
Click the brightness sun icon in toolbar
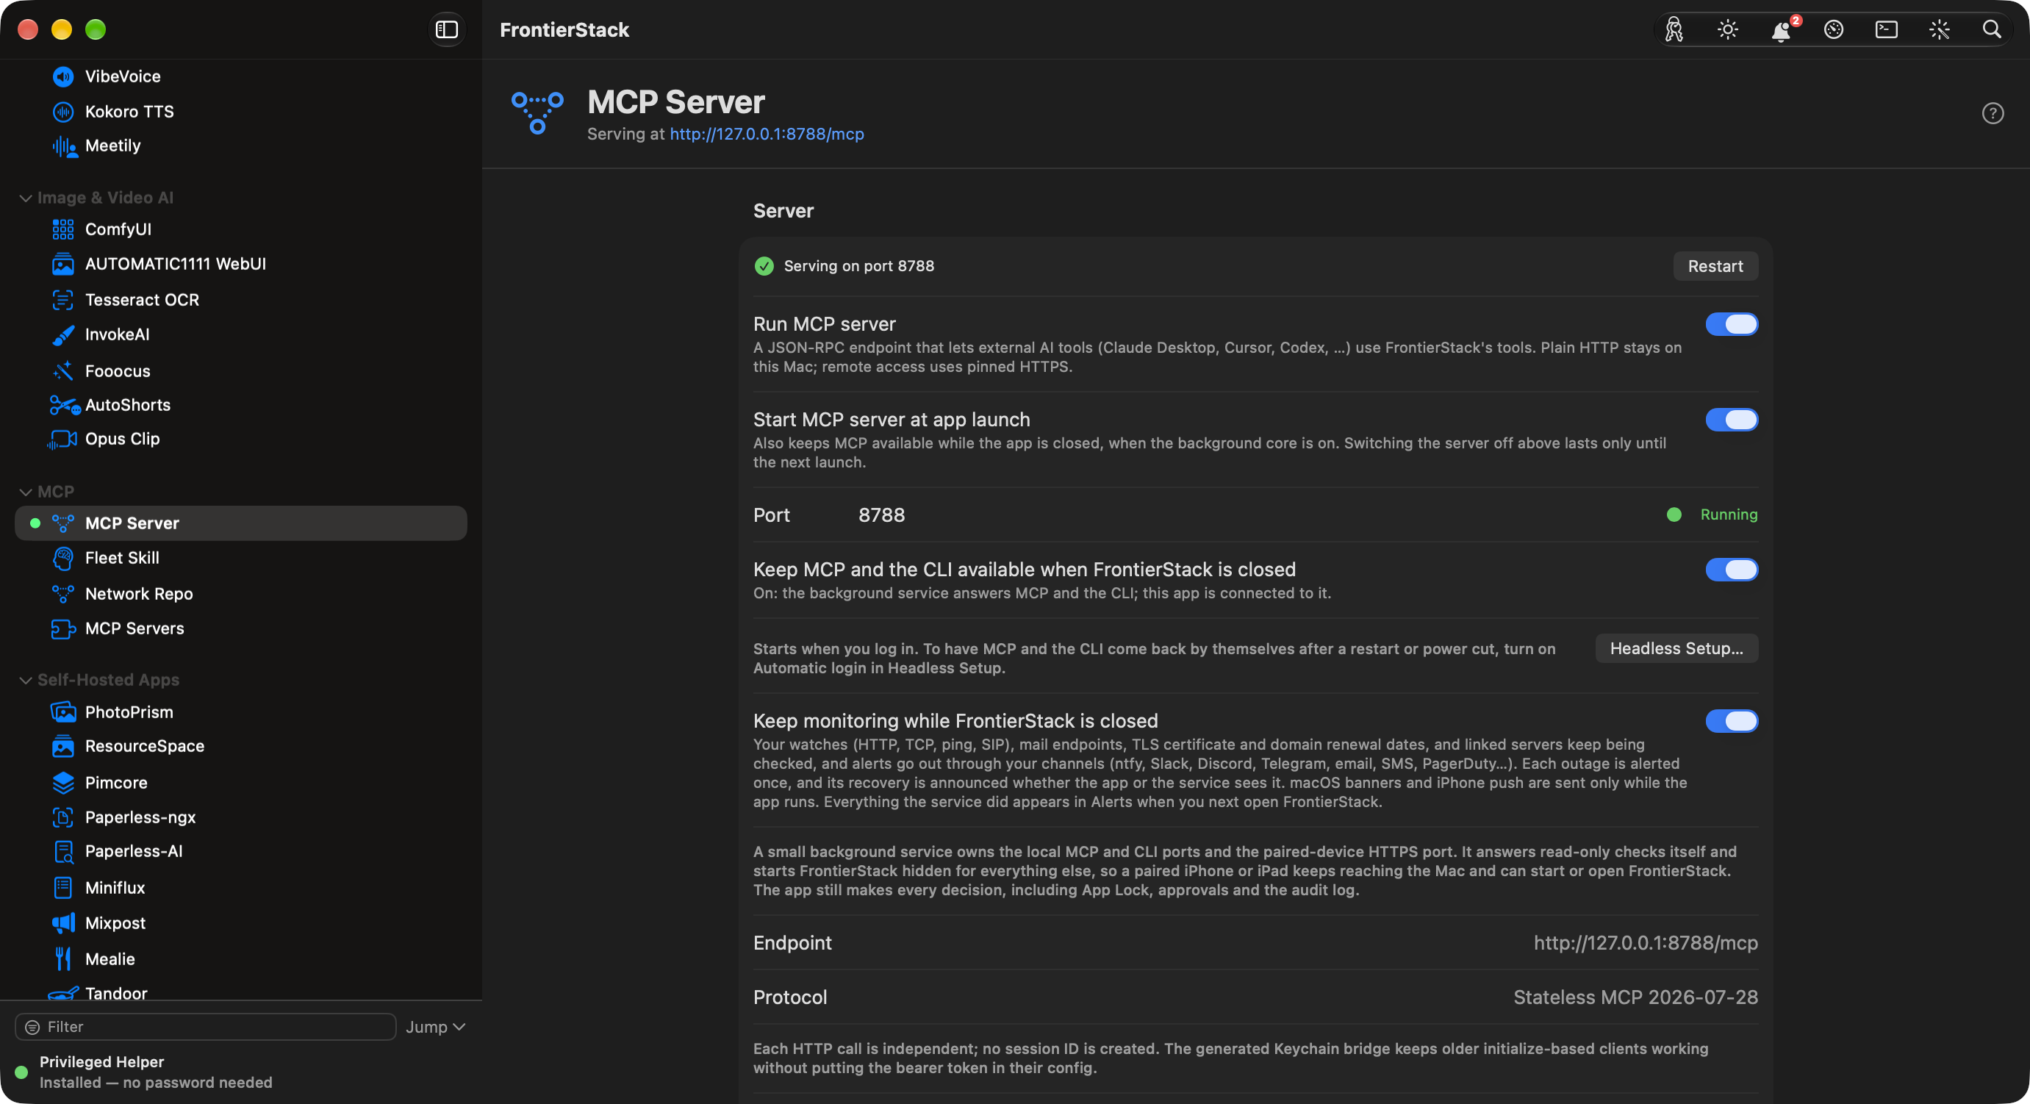[1727, 30]
